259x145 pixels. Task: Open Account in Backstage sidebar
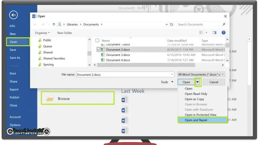[x=15, y=117]
